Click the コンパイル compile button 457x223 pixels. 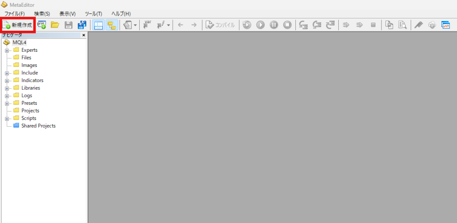(x=220, y=25)
